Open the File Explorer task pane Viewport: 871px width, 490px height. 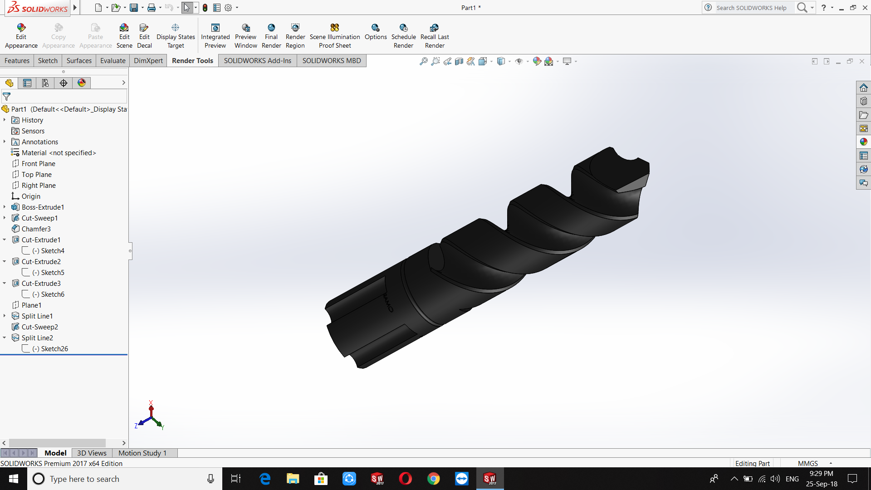point(863,115)
